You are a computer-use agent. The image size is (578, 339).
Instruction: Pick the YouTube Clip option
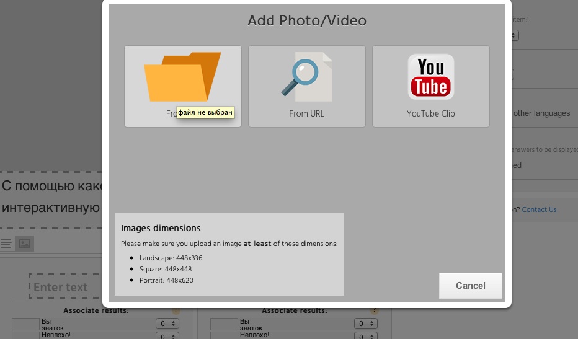430,87
